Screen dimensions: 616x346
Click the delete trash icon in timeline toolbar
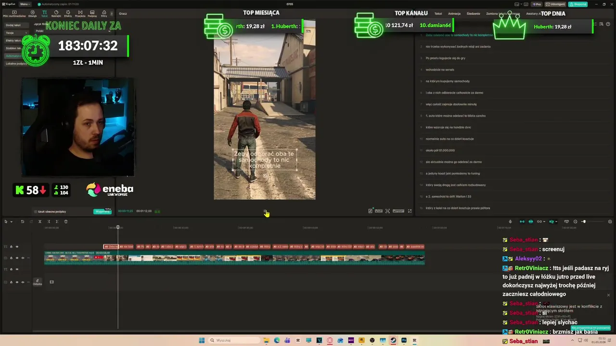tap(66, 222)
